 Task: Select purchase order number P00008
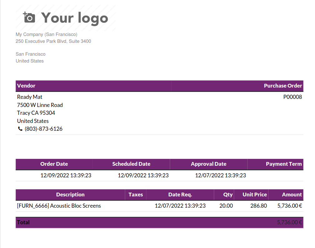[293, 97]
